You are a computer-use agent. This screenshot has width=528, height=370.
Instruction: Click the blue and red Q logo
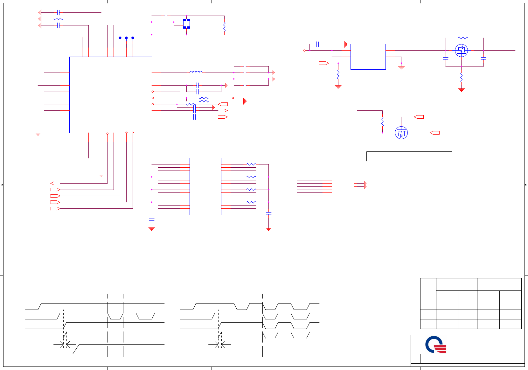(436, 345)
